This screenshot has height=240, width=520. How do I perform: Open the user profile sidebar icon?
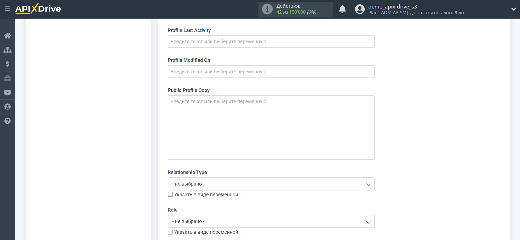[x=7, y=107]
